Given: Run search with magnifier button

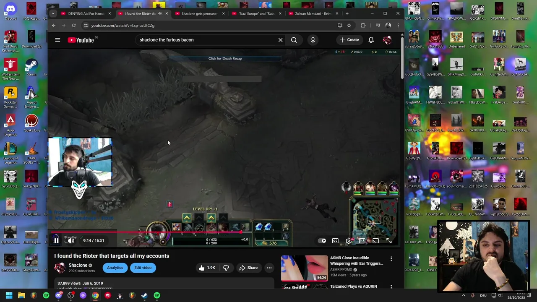Looking at the screenshot, I should tap(294, 40).
